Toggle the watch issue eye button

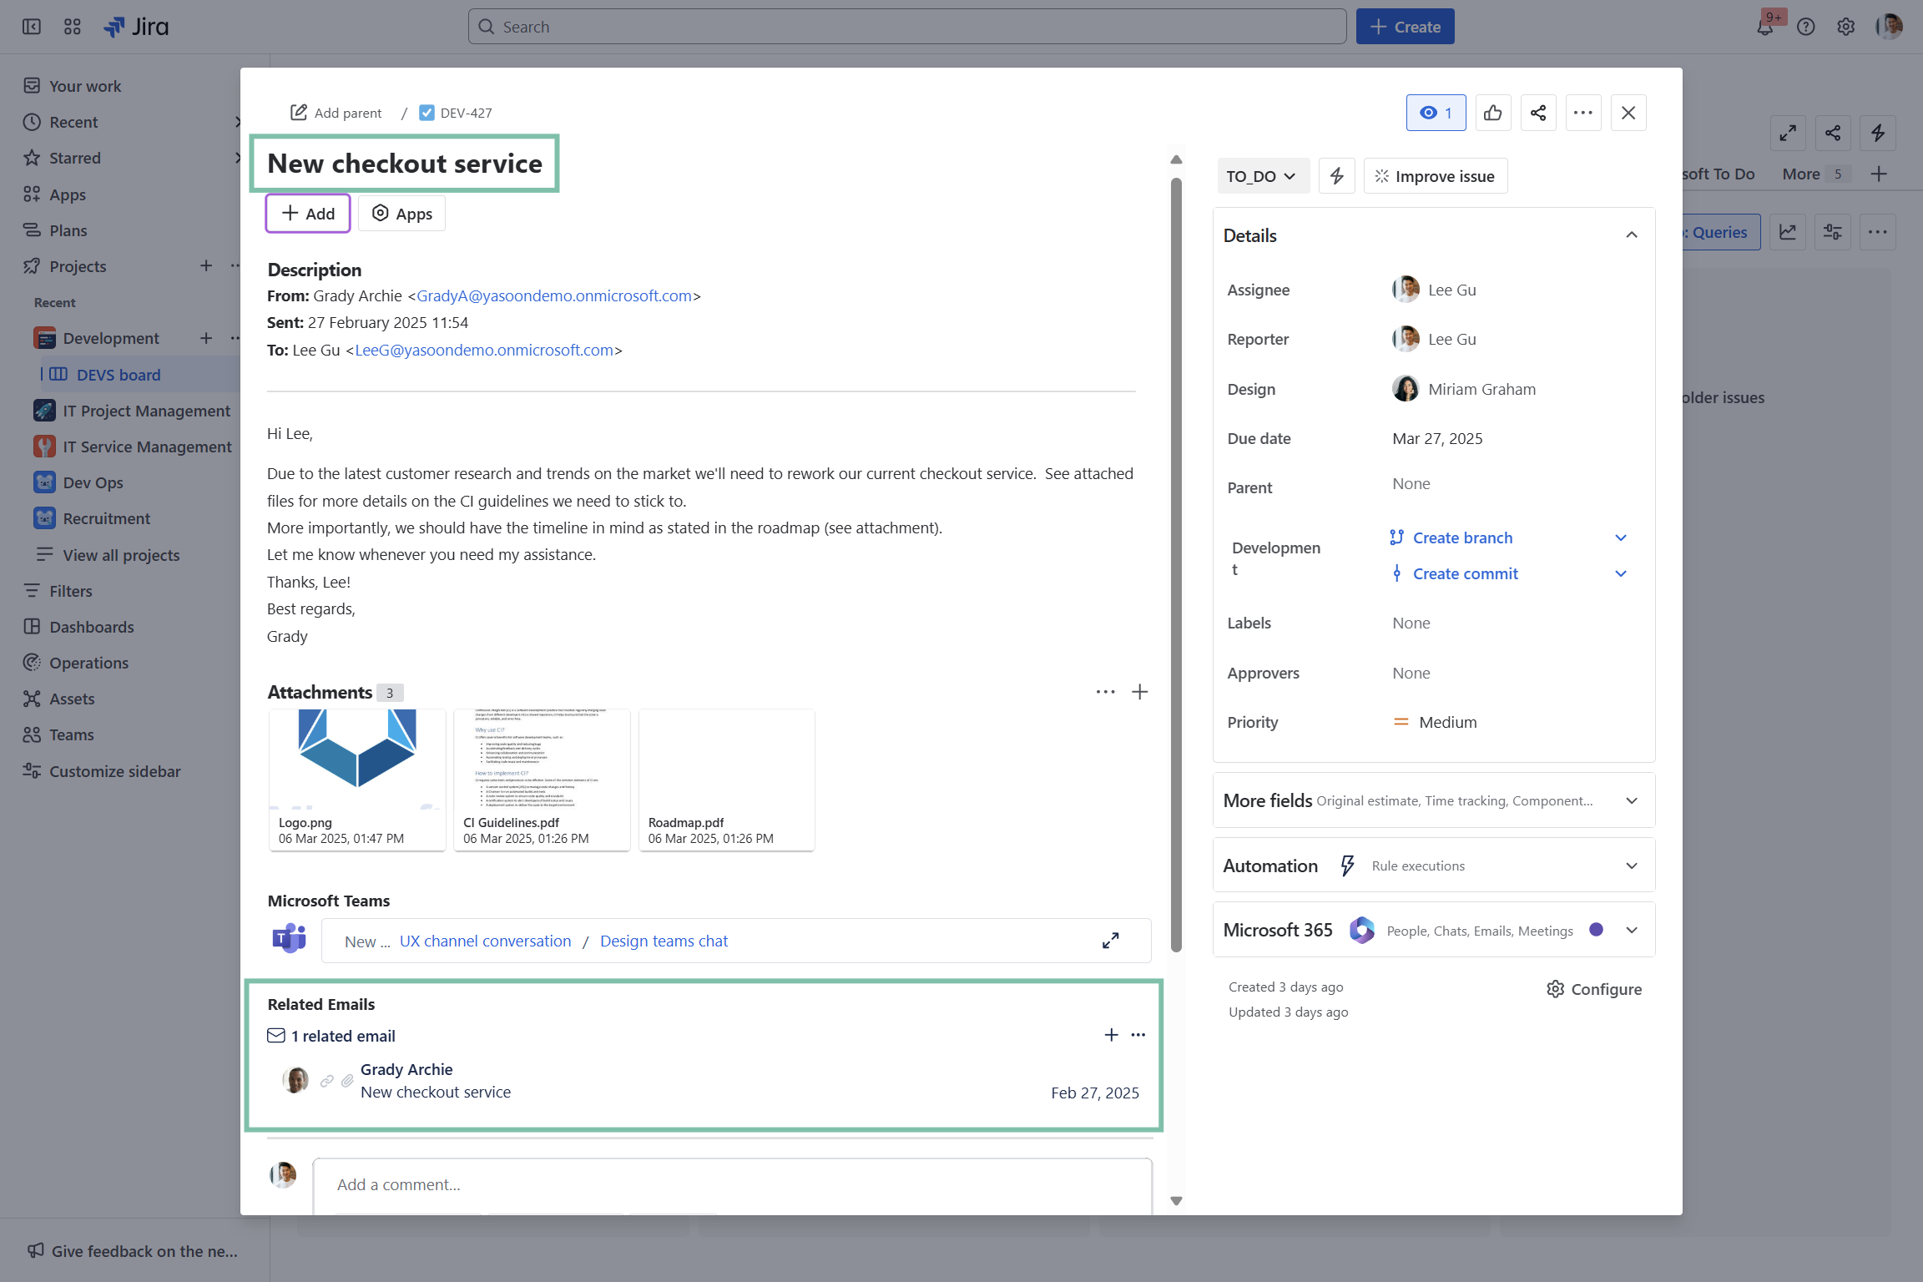point(1436,113)
